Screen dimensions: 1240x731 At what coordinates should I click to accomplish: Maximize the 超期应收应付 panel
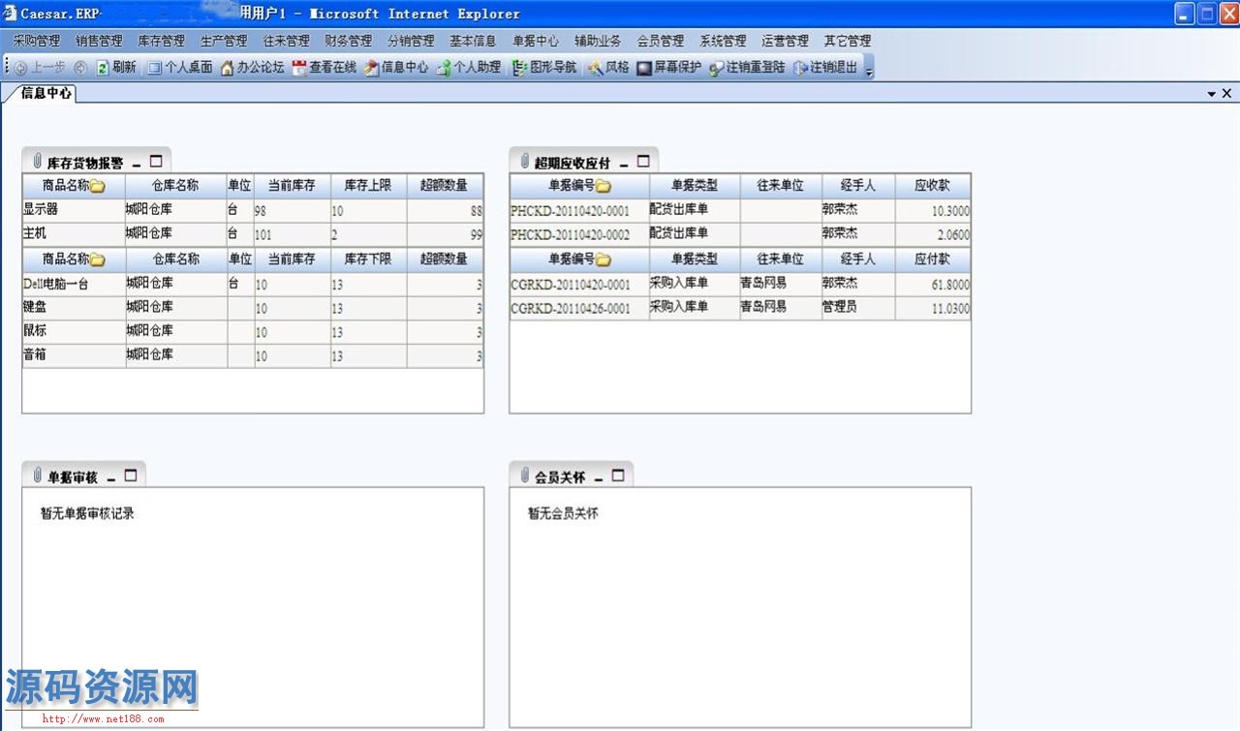643,162
